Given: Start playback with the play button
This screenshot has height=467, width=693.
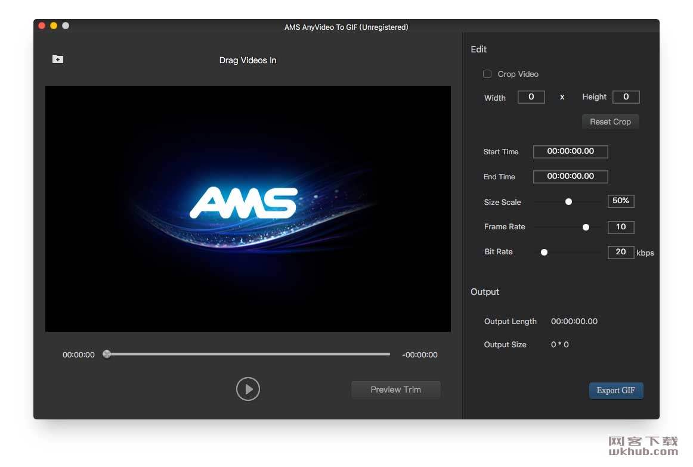Looking at the screenshot, I should (248, 389).
